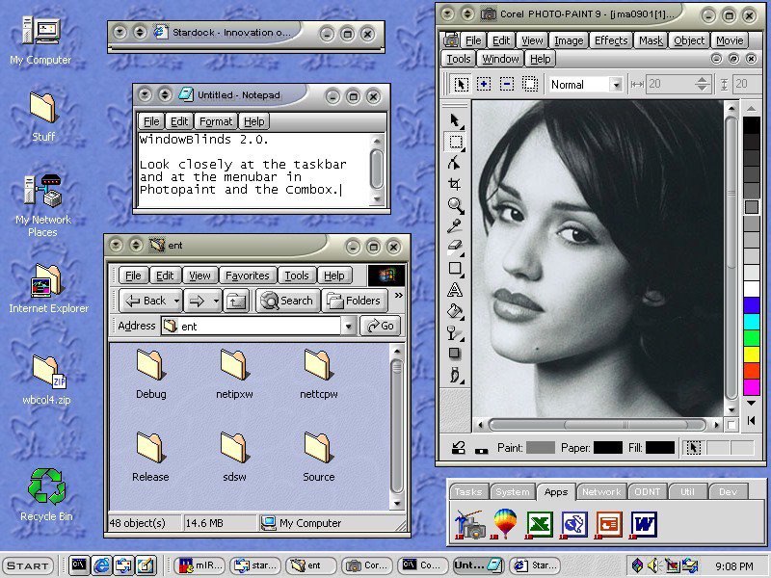Screen dimensions: 771x578
Task: Click the volume speaker icon in system tray
Action: (x=653, y=565)
